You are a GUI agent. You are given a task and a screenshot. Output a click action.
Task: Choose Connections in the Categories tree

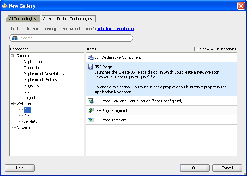pos(34,68)
